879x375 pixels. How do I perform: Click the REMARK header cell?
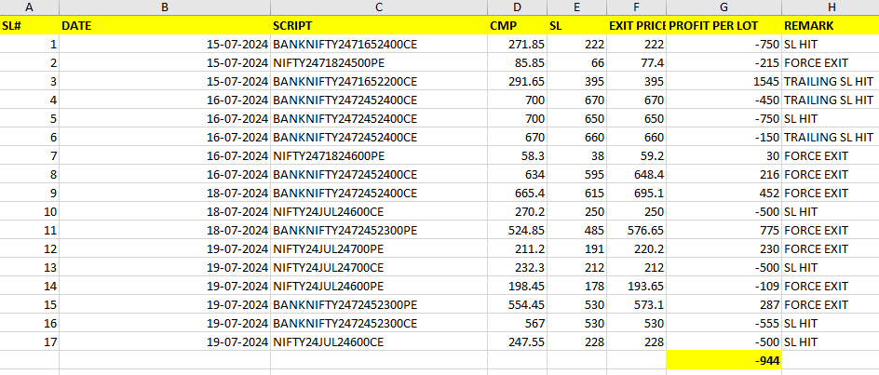point(831,26)
